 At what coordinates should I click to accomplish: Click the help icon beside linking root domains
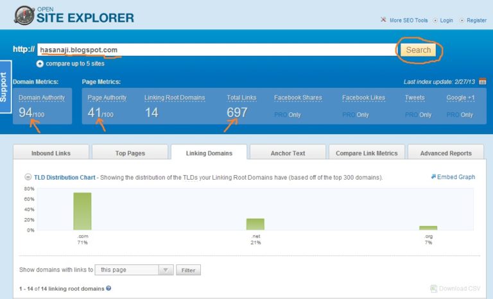tap(108, 288)
